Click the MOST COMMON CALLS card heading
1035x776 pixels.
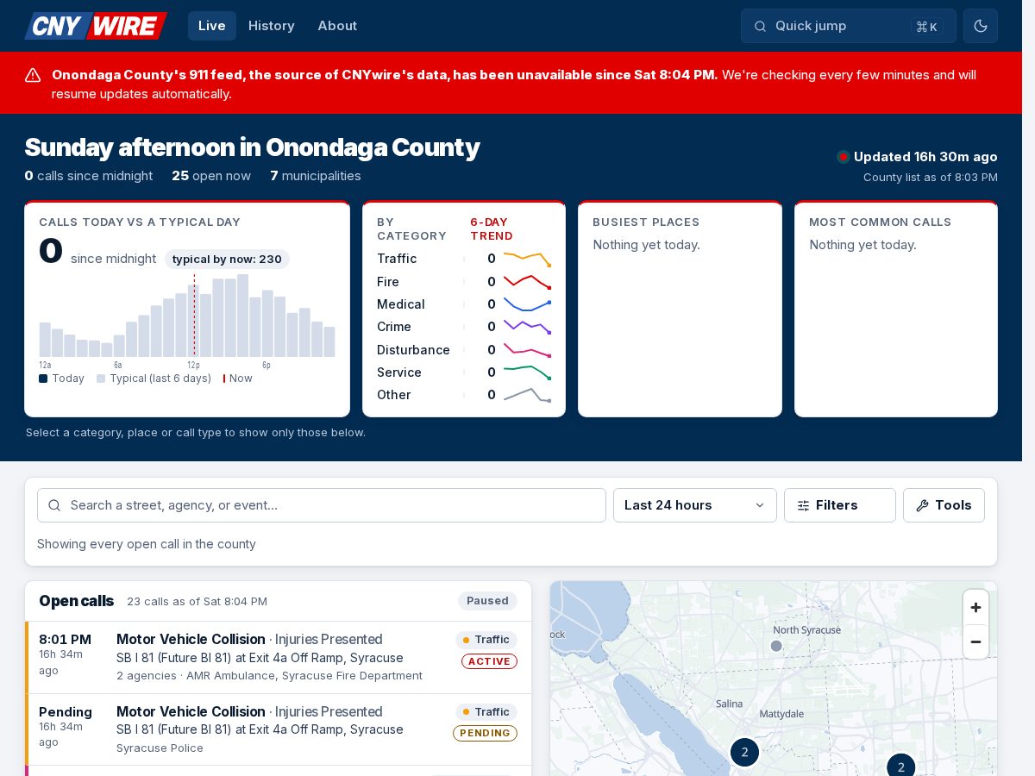pyautogui.click(x=881, y=222)
